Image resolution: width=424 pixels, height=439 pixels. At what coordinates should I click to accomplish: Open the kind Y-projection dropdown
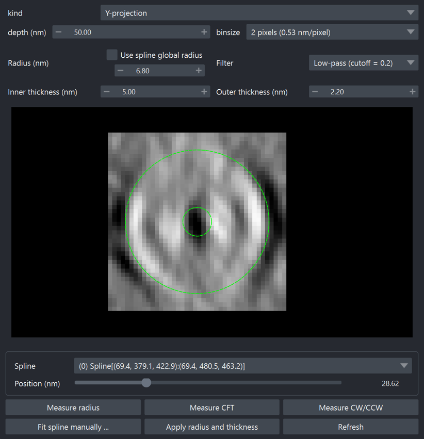point(259,13)
